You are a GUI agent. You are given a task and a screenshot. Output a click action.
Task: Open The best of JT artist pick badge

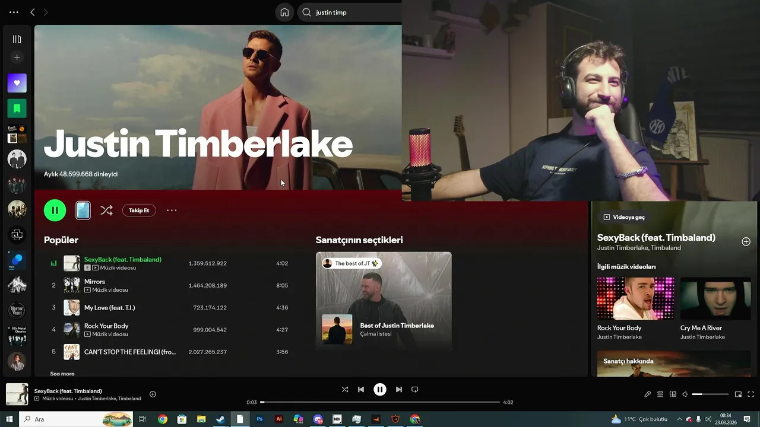click(x=351, y=263)
